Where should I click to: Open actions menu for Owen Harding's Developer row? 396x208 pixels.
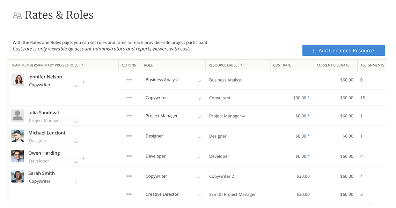[129, 156]
